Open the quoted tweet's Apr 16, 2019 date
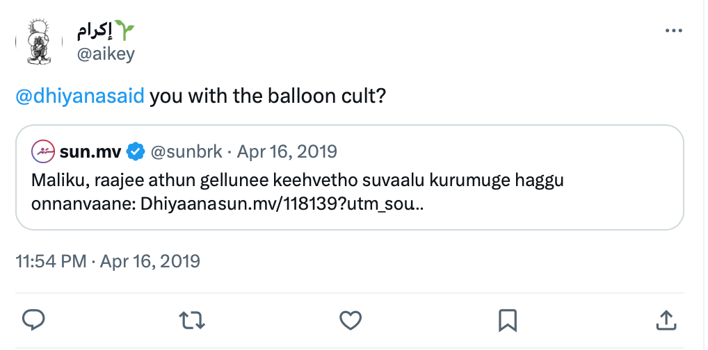Screen dimensions: 708x350 (287, 151)
